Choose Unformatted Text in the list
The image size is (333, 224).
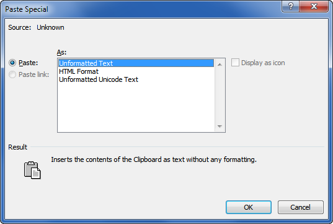click(136, 63)
